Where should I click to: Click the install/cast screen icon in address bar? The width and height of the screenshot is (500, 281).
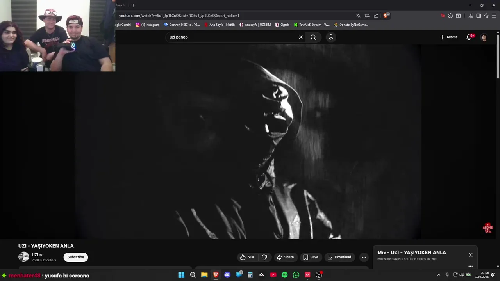tap(367, 16)
